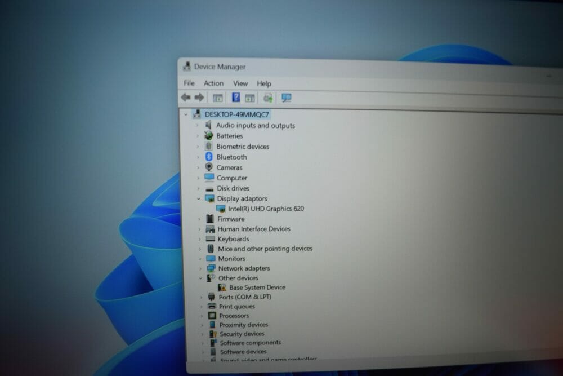This screenshot has height=376, width=563.
Task: Click the warning icon for Base System Device
Action: (222, 287)
